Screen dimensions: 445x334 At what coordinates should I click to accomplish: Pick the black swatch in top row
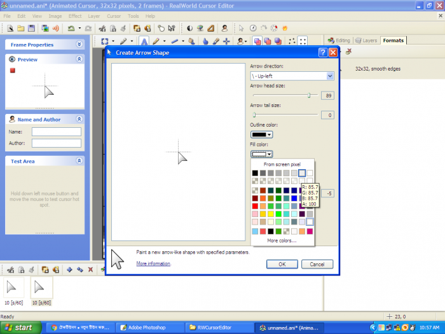(255, 173)
